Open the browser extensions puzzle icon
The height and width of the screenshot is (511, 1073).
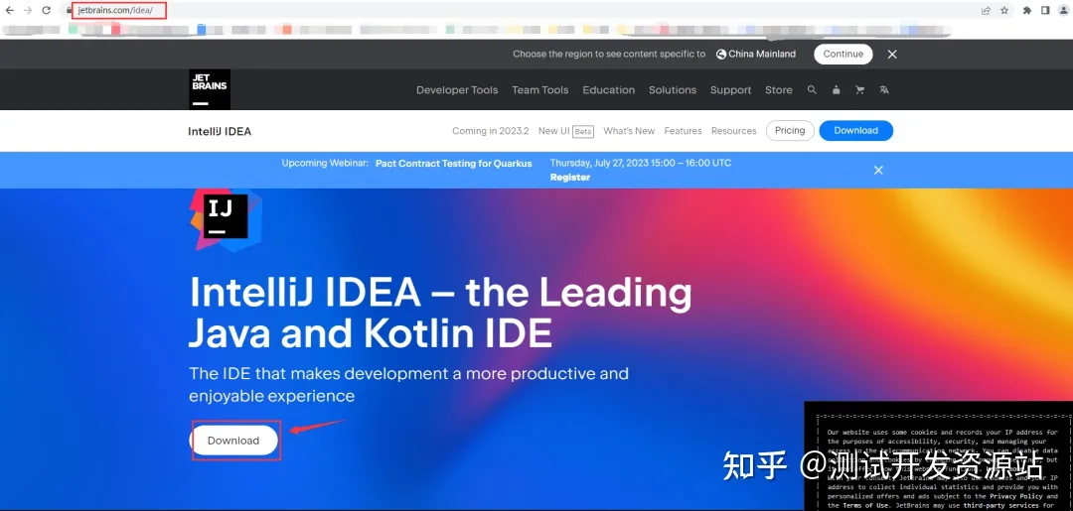[1027, 10]
